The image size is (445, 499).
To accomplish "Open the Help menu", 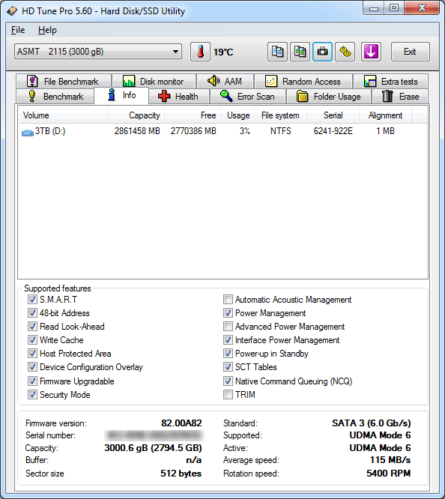I will (x=47, y=30).
